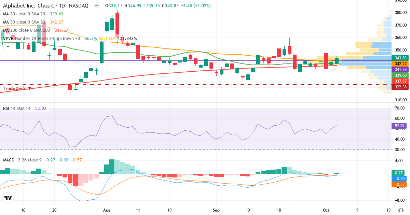Click the Aug label on the time axis
This screenshot has height=215, width=410.
[x=107, y=210]
